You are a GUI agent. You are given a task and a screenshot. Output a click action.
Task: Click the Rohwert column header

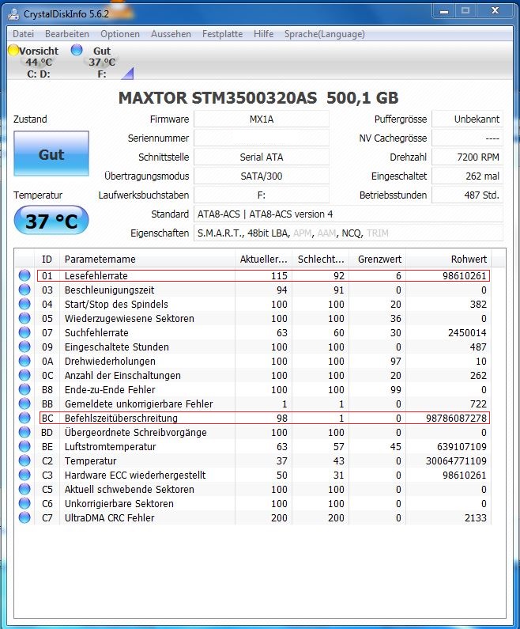tap(449, 260)
